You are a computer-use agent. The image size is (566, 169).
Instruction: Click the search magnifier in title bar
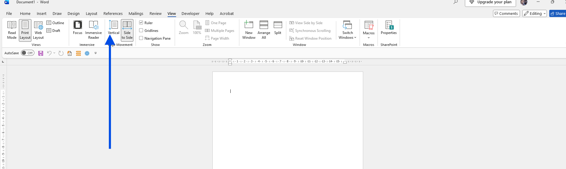point(456,2)
